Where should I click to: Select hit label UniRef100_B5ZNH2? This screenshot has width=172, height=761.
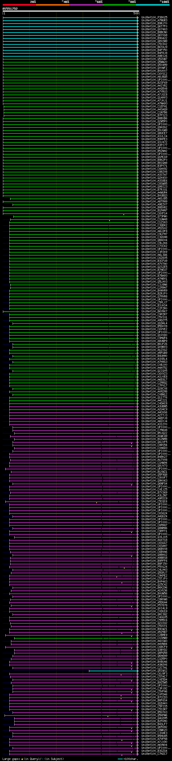tap(154, 151)
